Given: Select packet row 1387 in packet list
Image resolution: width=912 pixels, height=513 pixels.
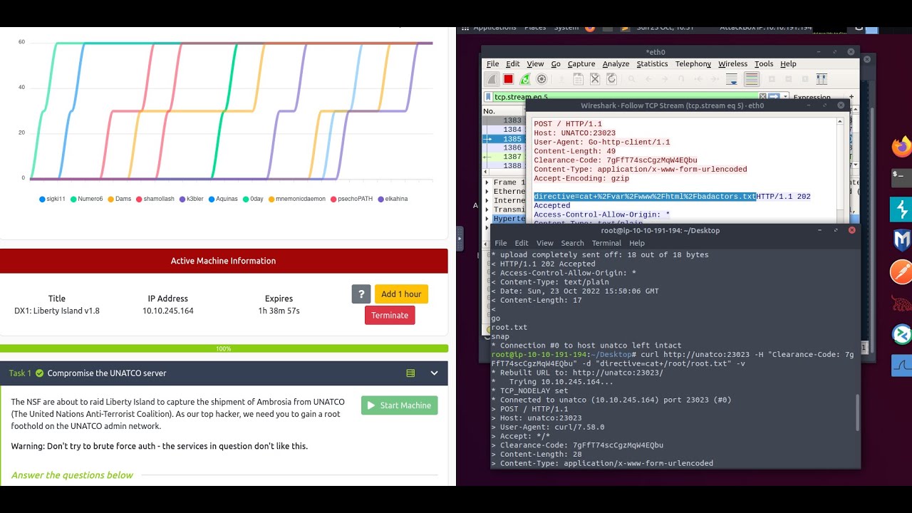Looking at the screenshot, I should point(504,157).
